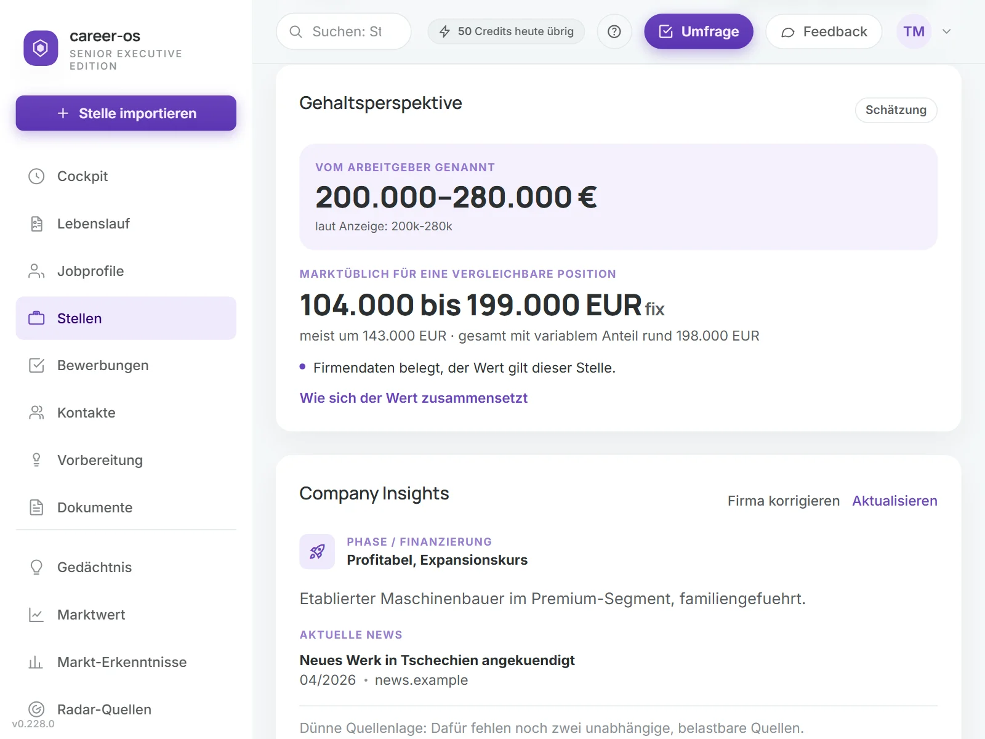Screen dimensions: 985x739
Task: Expand the account menu chevron
Action: coord(947,31)
